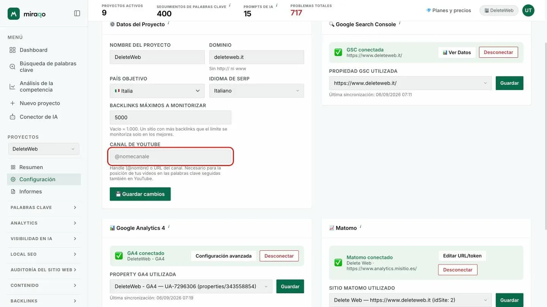The width and height of the screenshot is (547, 307).
Task: Open the Informes section
Action: click(x=44, y=191)
